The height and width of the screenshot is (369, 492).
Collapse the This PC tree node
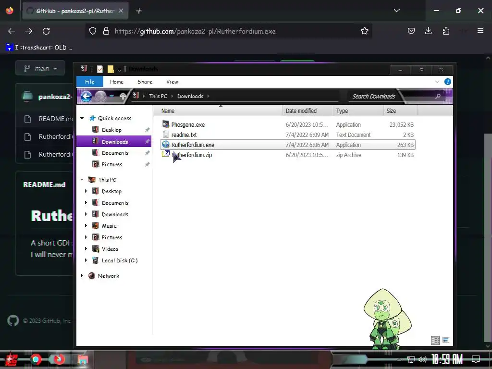click(x=82, y=180)
